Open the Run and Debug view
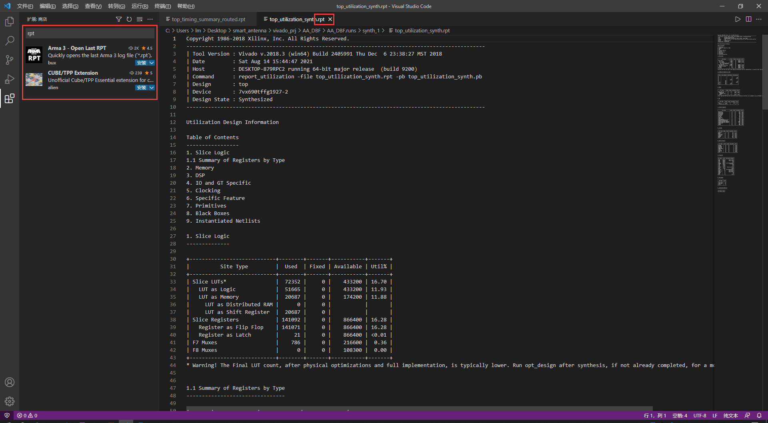Viewport: 768px width, 423px height. point(10,79)
